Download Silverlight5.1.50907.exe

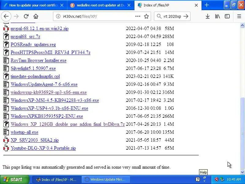pyautogui.click(x=33, y=68)
